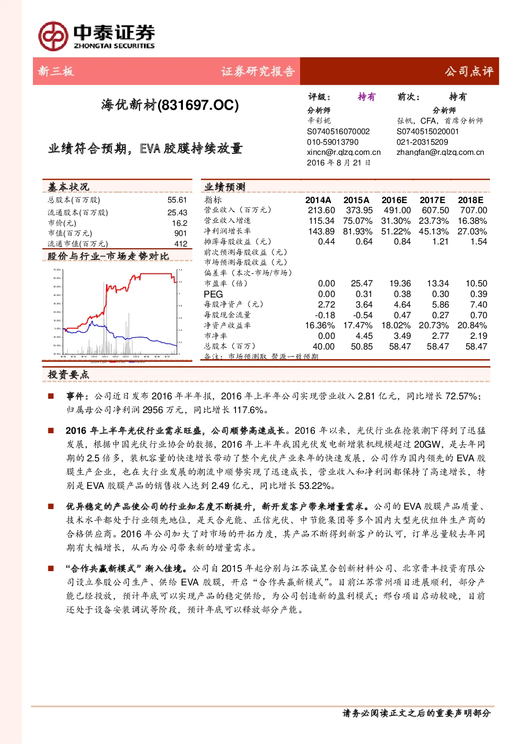Click analyst ID S0740516070002

pyautogui.click(x=338, y=132)
